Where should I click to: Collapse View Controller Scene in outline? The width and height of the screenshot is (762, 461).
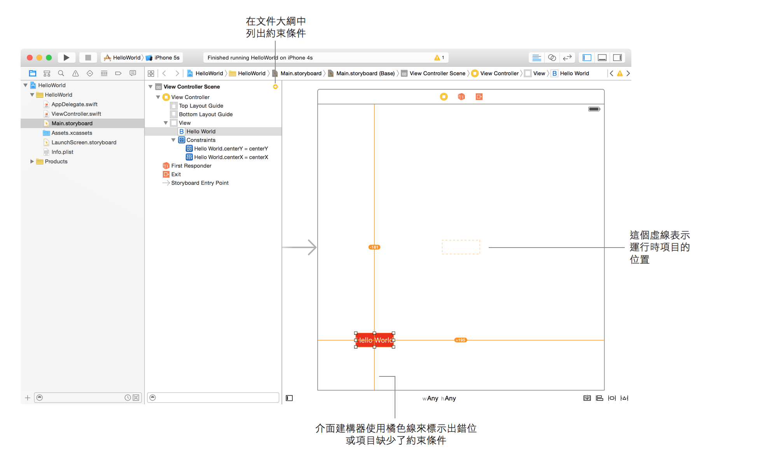tap(150, 87)
